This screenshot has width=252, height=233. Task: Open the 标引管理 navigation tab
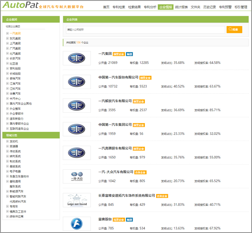click(x=241, y=7)
